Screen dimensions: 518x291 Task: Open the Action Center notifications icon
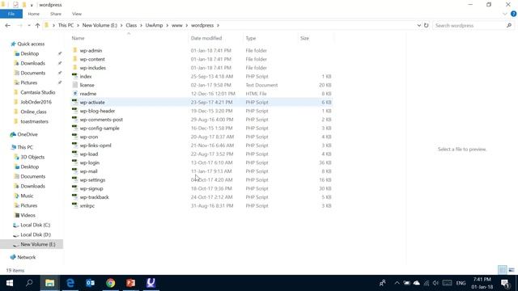(505, 283)
